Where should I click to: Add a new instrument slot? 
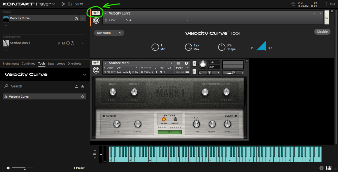pos(6,50)
